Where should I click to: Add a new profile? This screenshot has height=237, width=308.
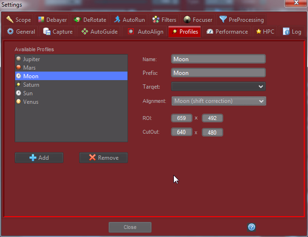pyautogui.click(x=39, y=158)
